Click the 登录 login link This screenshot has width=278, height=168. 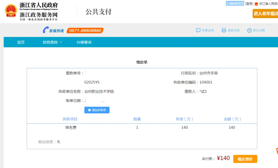[x=249, y=4]
